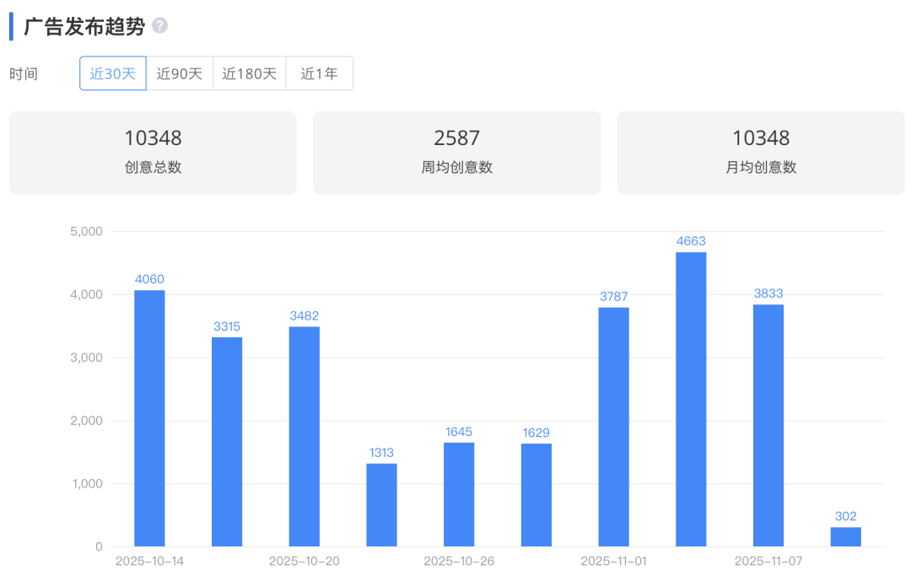Choose the 近180天 time filter
The height and width of the screenshot is (581, 911).
pyautogui.click(x=250, y=73)
